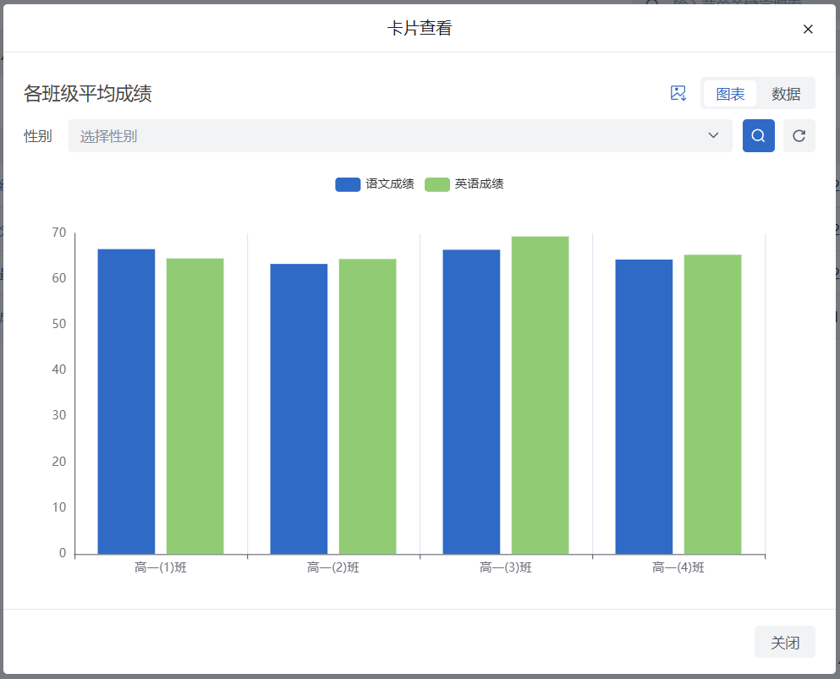The height and width of the screenshot is (679, 840).
Task: Click green 英语 bar for 高一(1)班
Action: pyautogui.click(x=195, y=407)
